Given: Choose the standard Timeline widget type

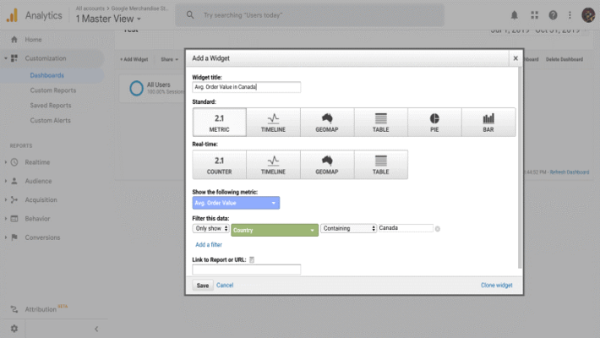Looking at the screenshot, I should 273,123.
